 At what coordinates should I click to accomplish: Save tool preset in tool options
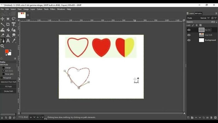[x=2, y=118]
